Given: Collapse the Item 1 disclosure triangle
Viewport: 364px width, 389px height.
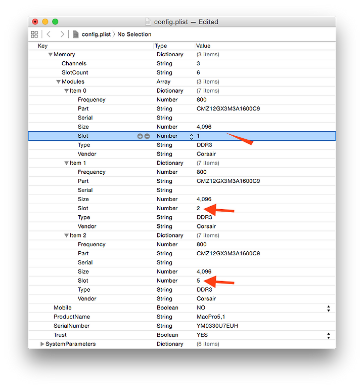Looking at the screenshot, I should (66, 163).
